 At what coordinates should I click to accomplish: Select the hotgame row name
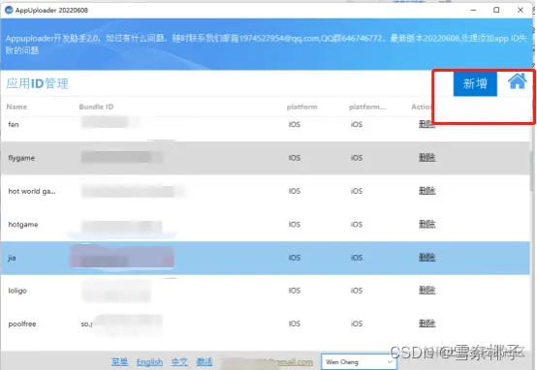(x=23, y=225)
